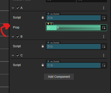
Task: Open the C component options menu
Action: [104, 55]
